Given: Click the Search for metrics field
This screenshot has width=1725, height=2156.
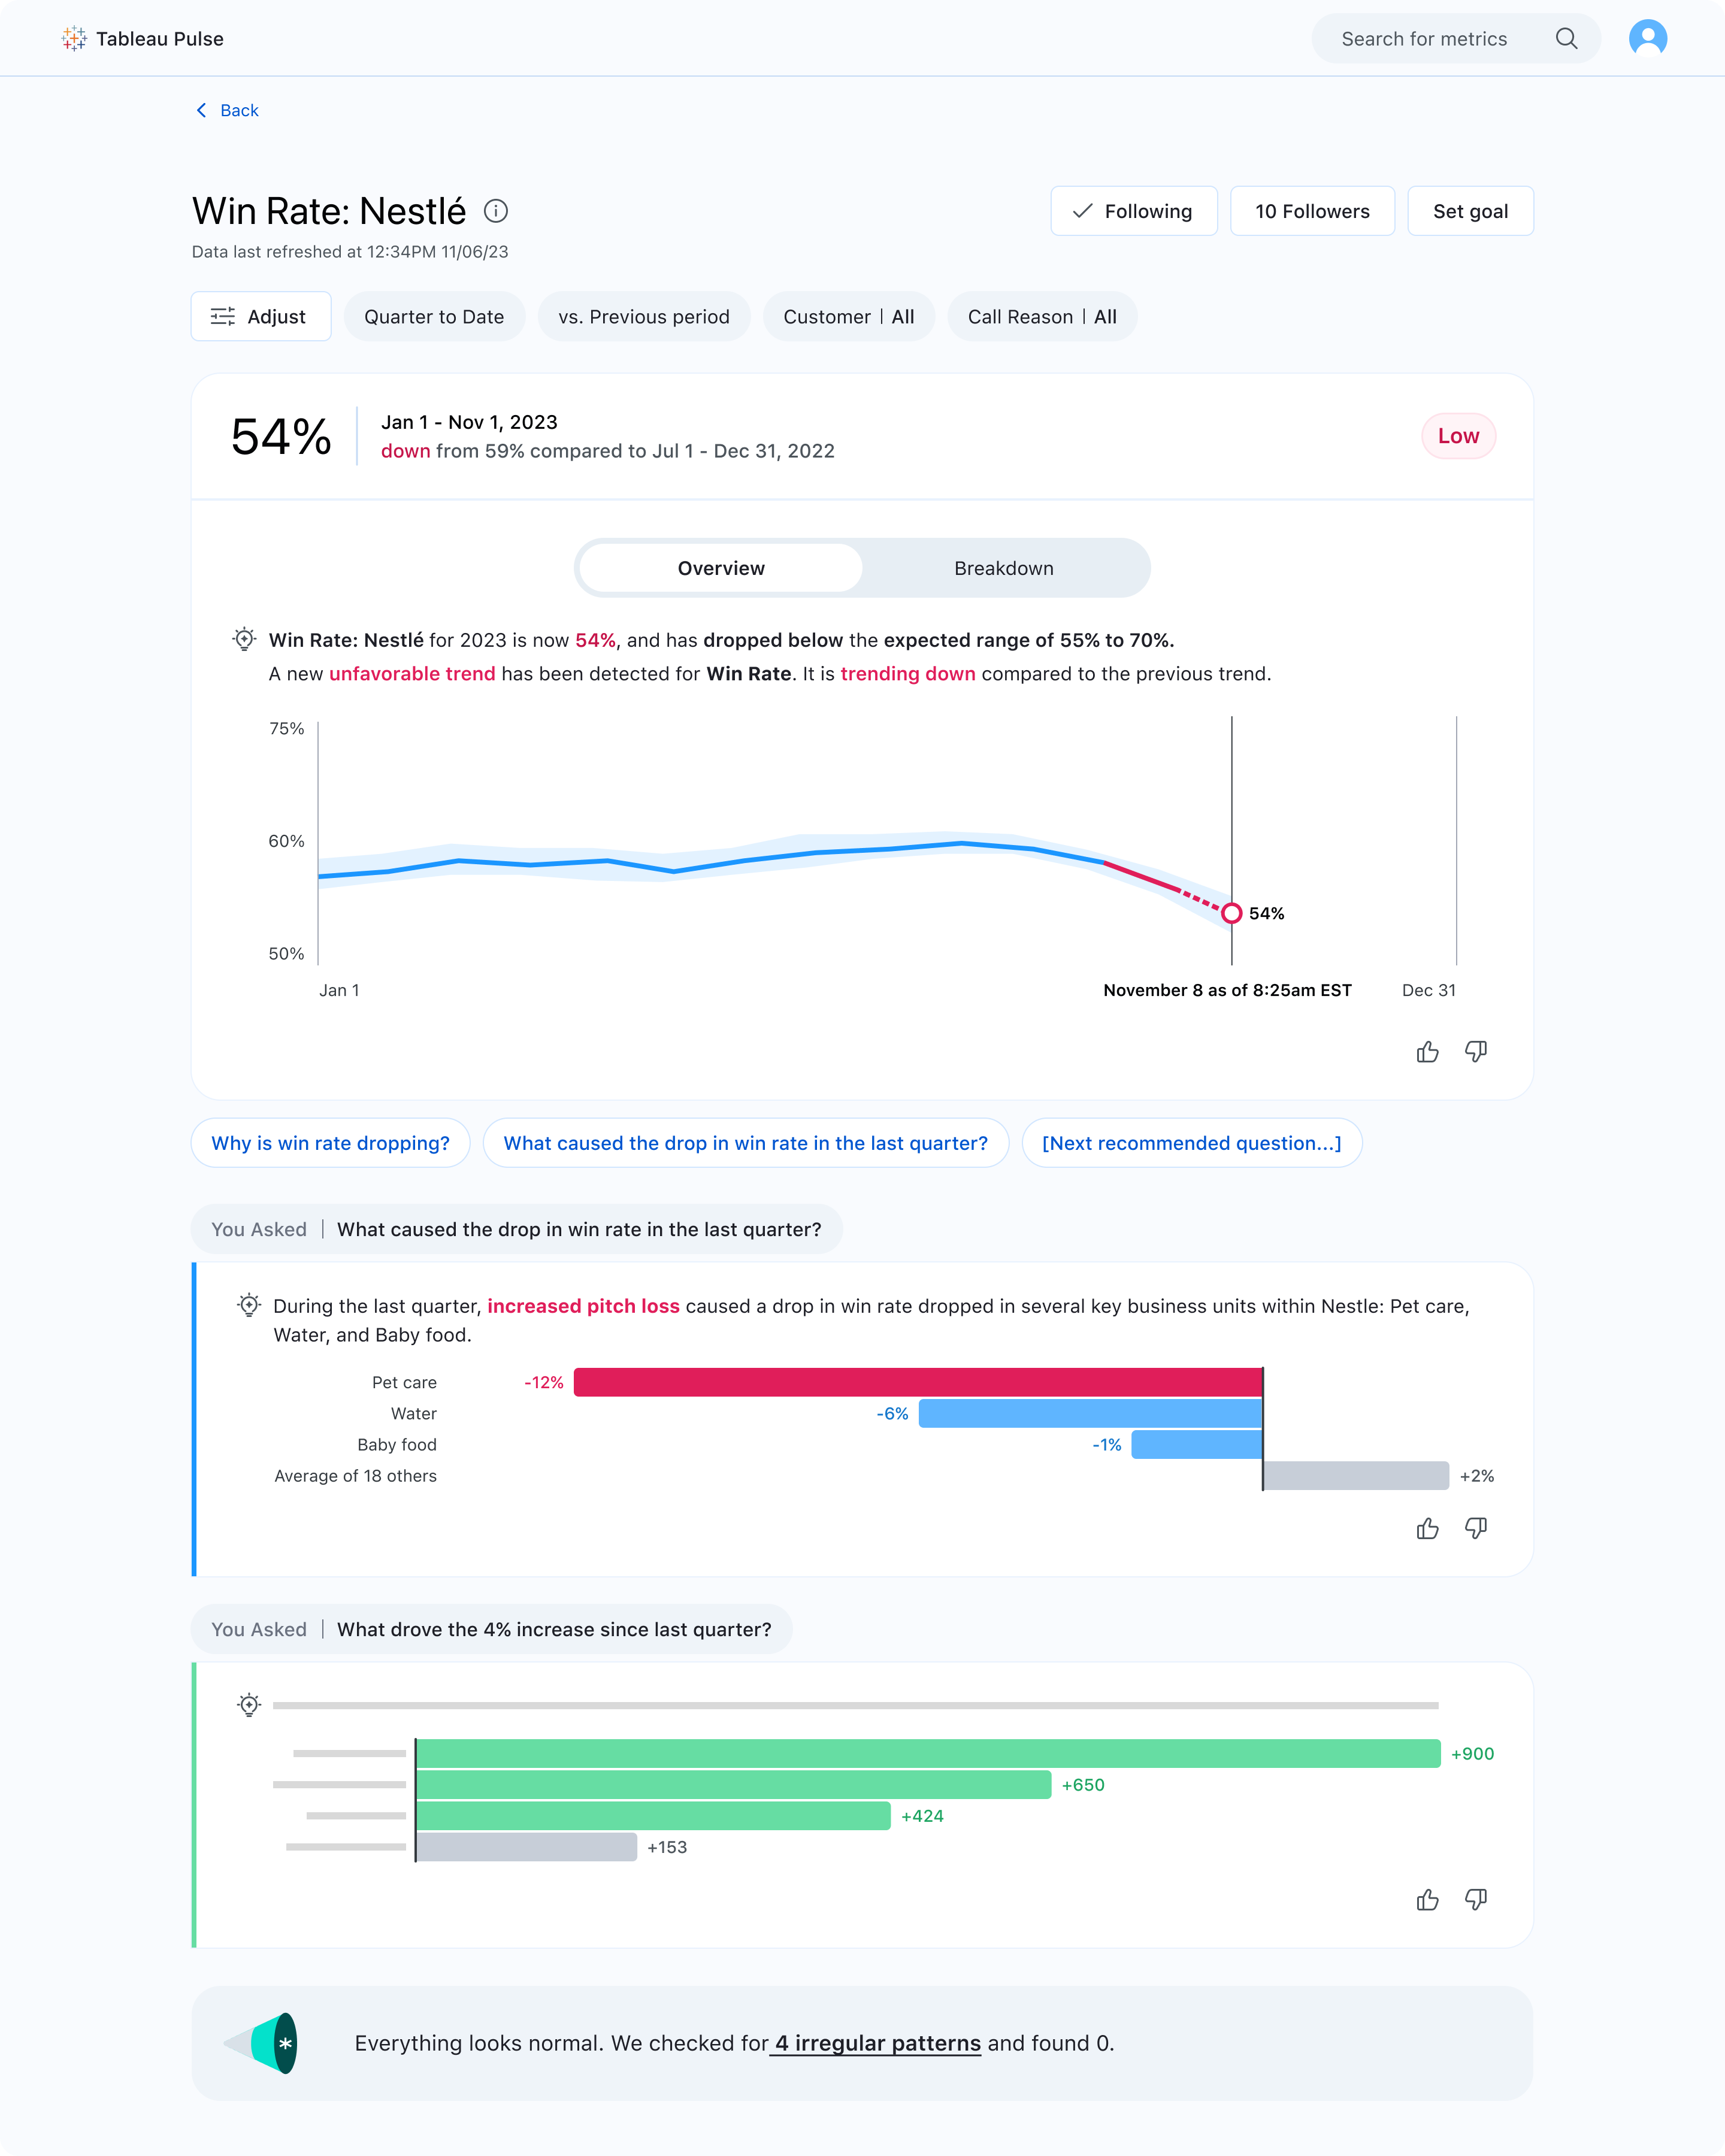Looking at the screenshot, I should [1423, 39].
